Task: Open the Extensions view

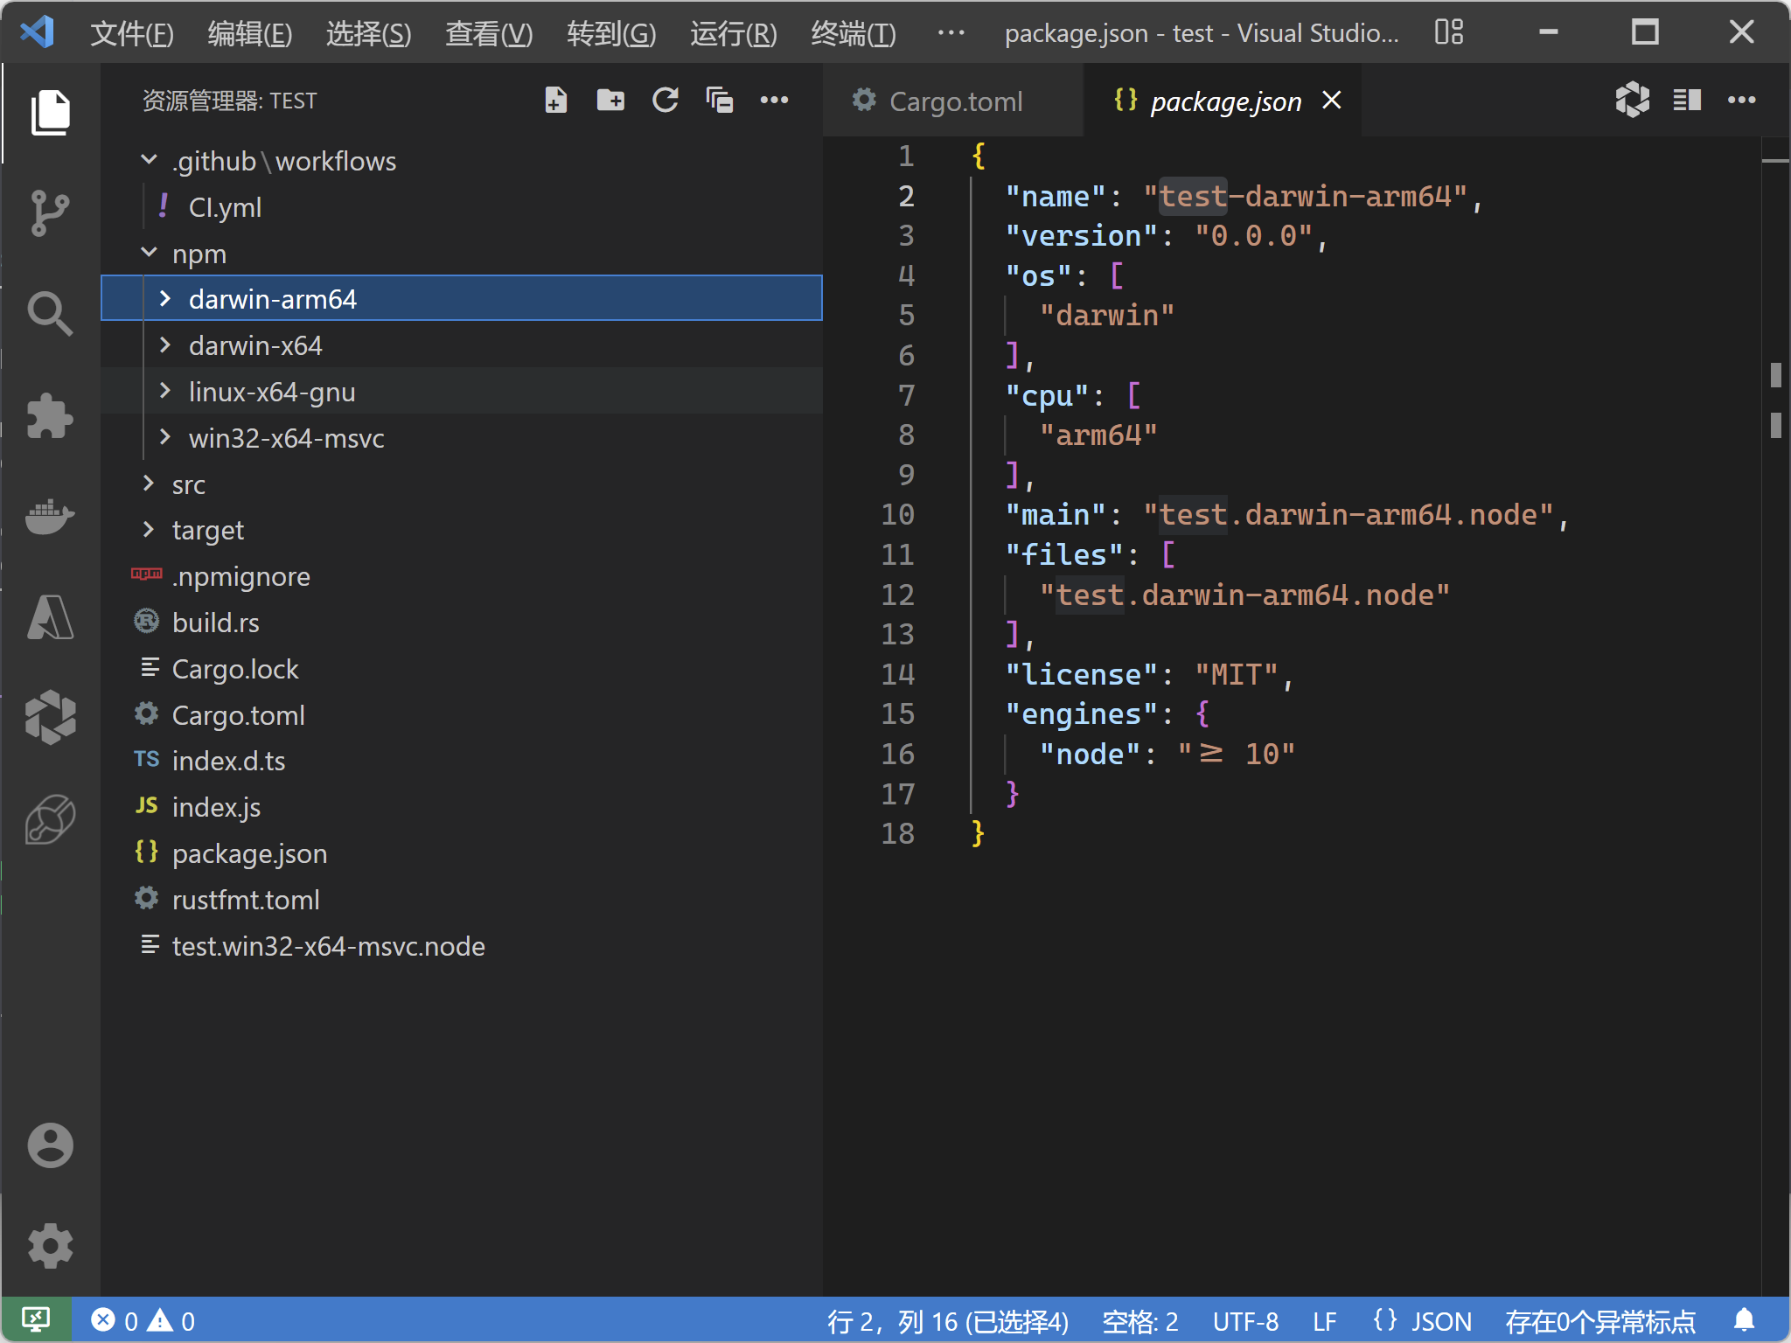Action: click(50, 415)
